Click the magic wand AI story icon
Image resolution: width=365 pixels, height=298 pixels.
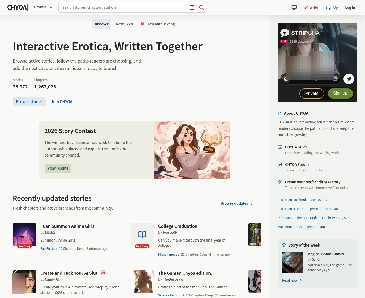[x=280, y=182]
